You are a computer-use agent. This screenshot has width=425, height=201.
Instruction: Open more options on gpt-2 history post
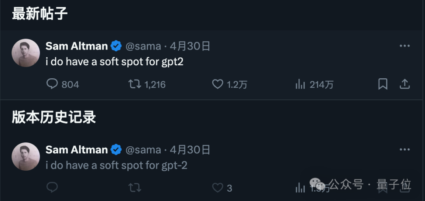[x=405, y=149]
